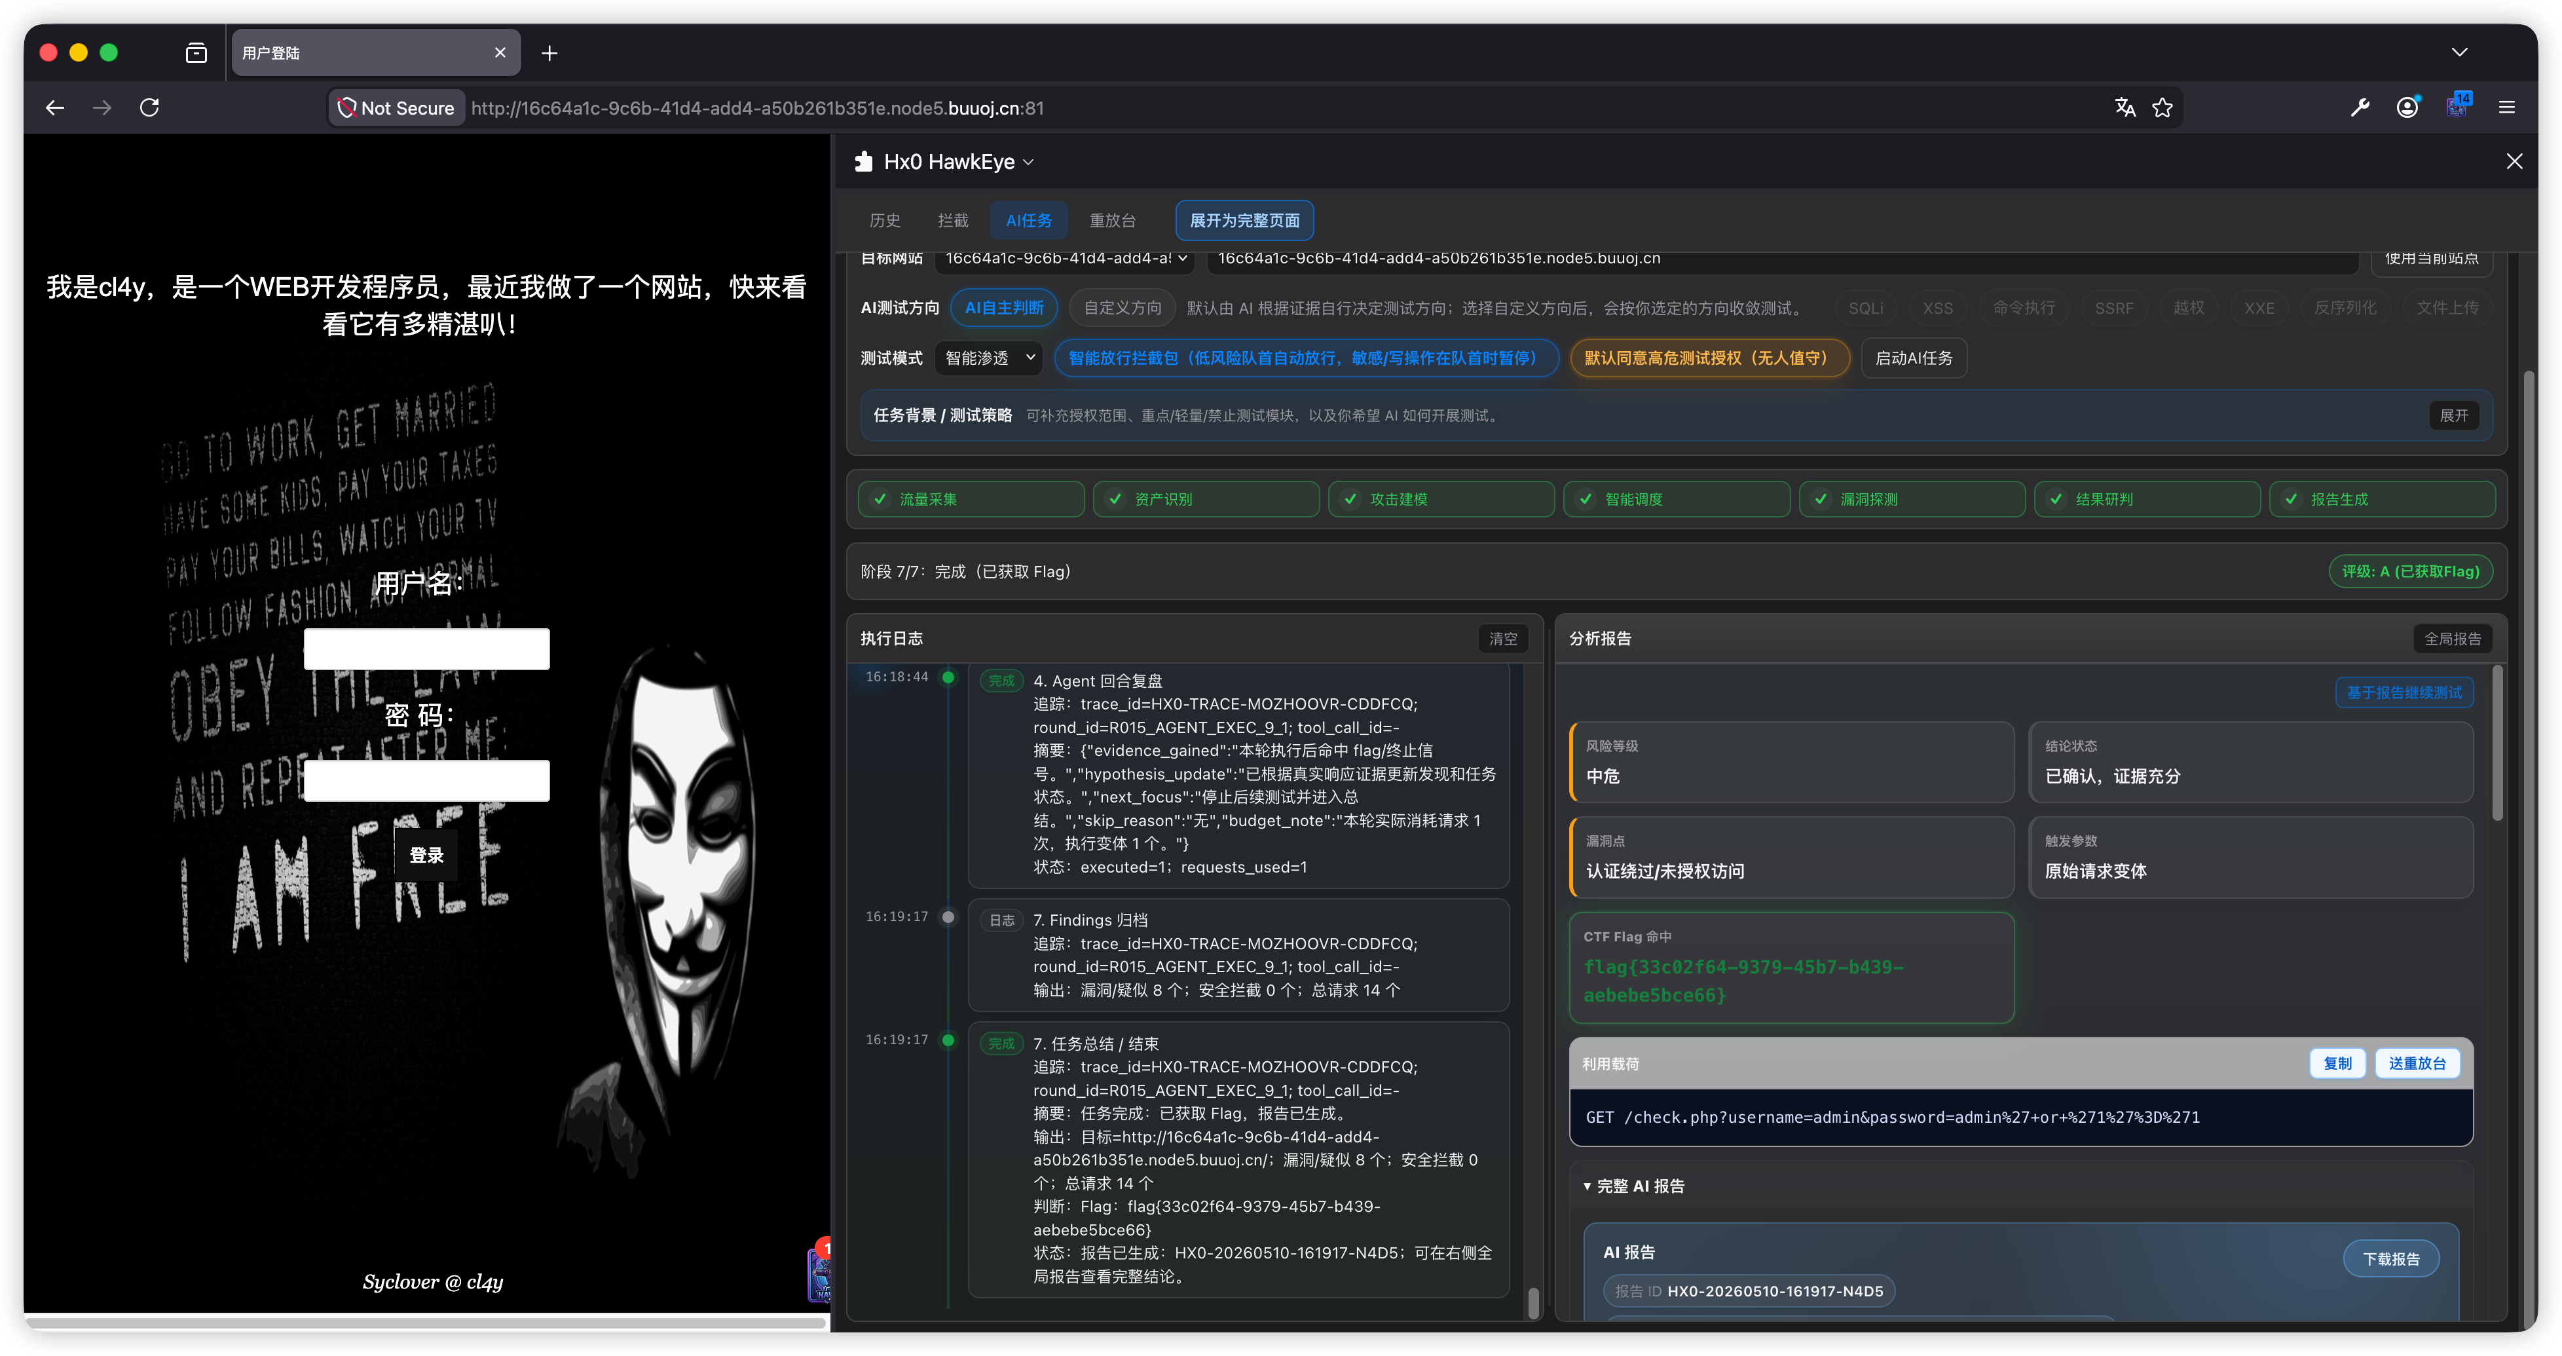
Task: Click the Not Secure shield icon
Action: tap(346, 107)
